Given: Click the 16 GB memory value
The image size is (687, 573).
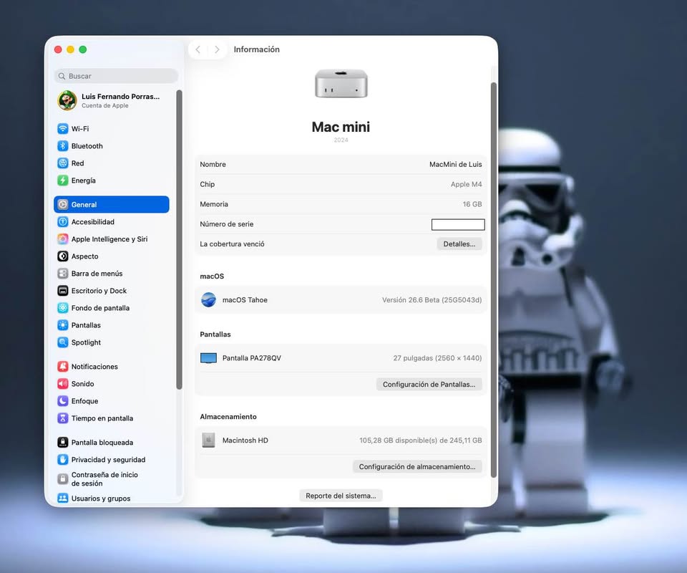Looking at the screenshot, I should pos(472,204).
